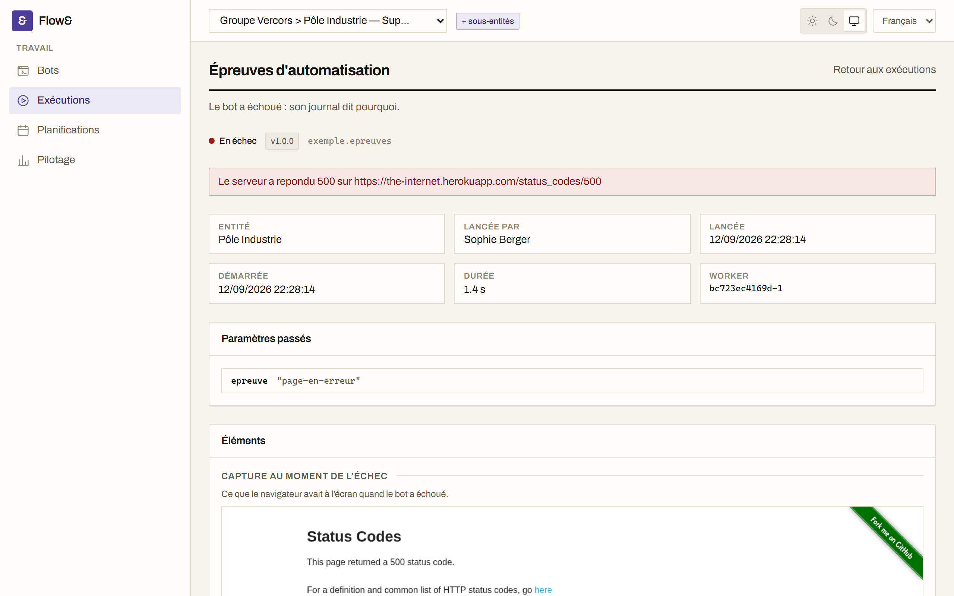Screen dimensions: 954x596
Task: Click the Sophie Berger launcher name
Action: (x=497, y=240)
